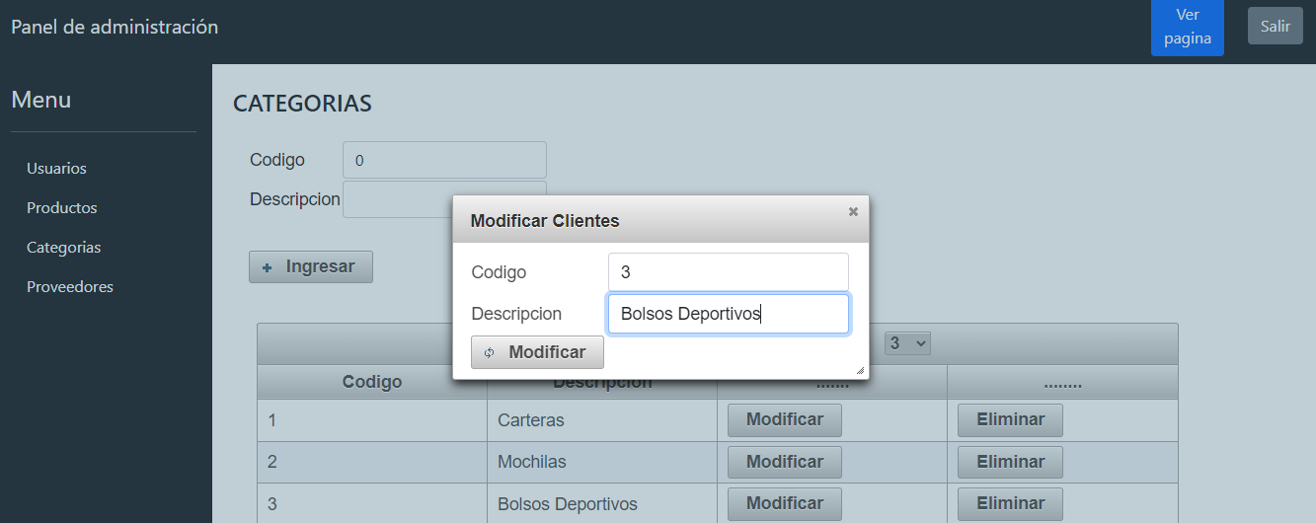Click the plus icon on Ingresar button
The image size is (1316, 523).
tap(268, 267)
